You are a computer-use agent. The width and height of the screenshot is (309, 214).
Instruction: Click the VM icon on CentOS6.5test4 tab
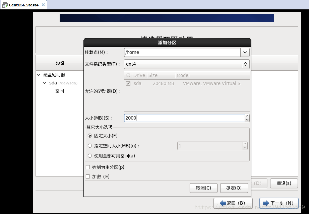pos(5,5)
